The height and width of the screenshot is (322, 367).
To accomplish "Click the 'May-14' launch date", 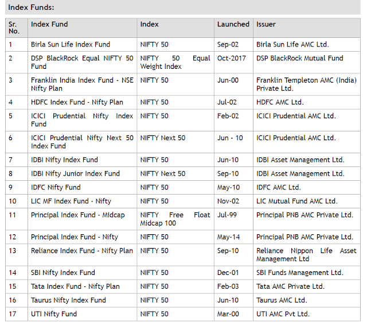I will click(x=228, y=237).
